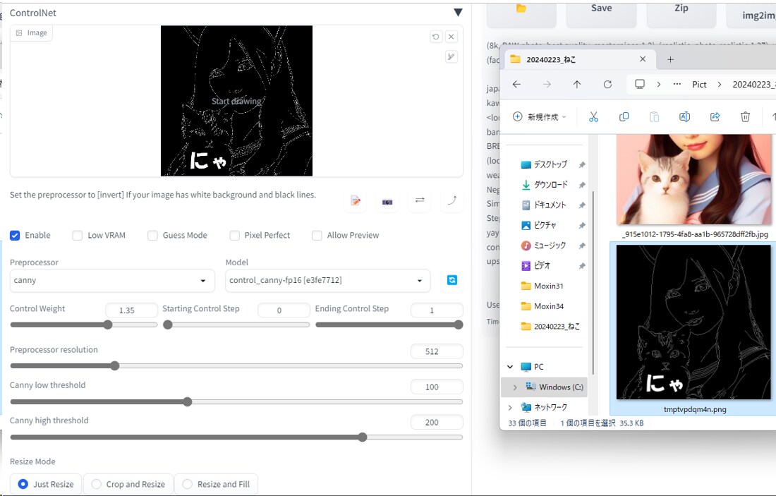
Task: Refresh the ControlNet model list
Action: 452,280
